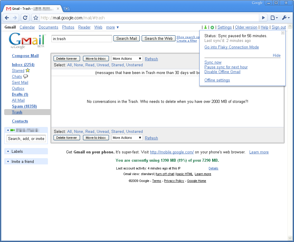The image size is (294, 242).
Task: Click the top Delete forever button
Action: coord(67,59)
